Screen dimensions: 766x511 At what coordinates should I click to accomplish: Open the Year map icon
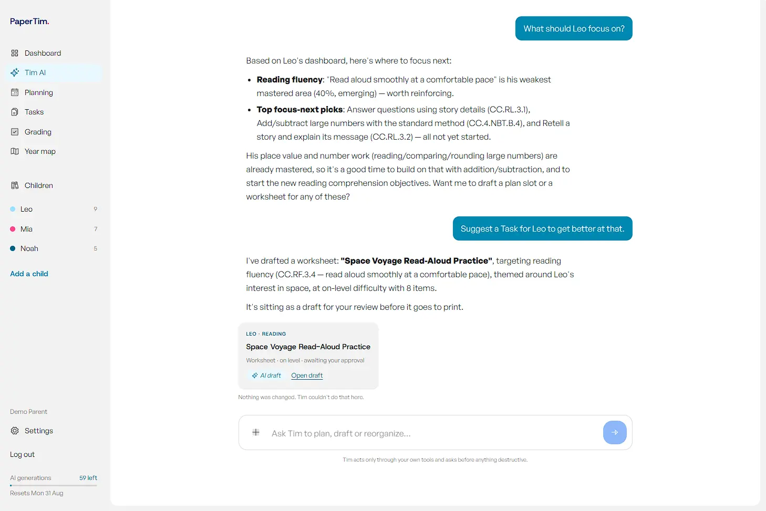(15, 151)
